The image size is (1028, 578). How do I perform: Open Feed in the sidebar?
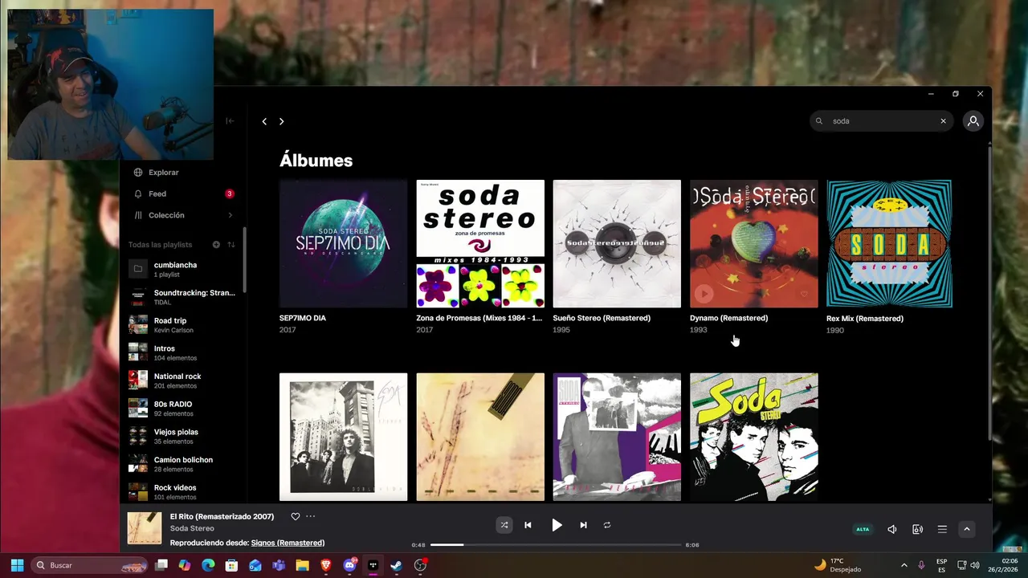click(157, 193)
